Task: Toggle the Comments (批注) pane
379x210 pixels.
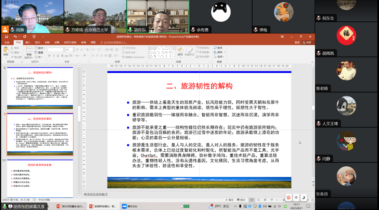Action: point(241,200)
